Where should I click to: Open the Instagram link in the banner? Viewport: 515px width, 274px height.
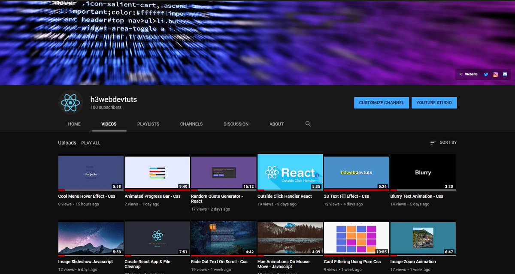[x=496, y=74]
